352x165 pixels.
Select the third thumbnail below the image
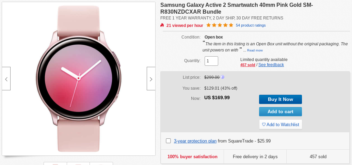[x=101, y=164]
